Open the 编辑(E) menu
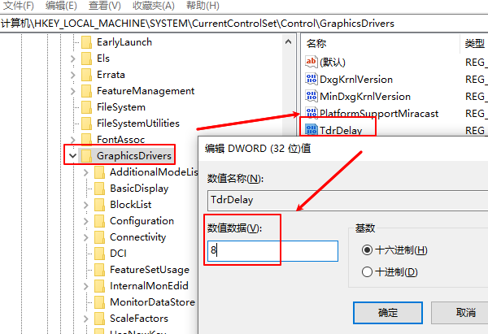The image size is (488, 334). click(61, 6)
